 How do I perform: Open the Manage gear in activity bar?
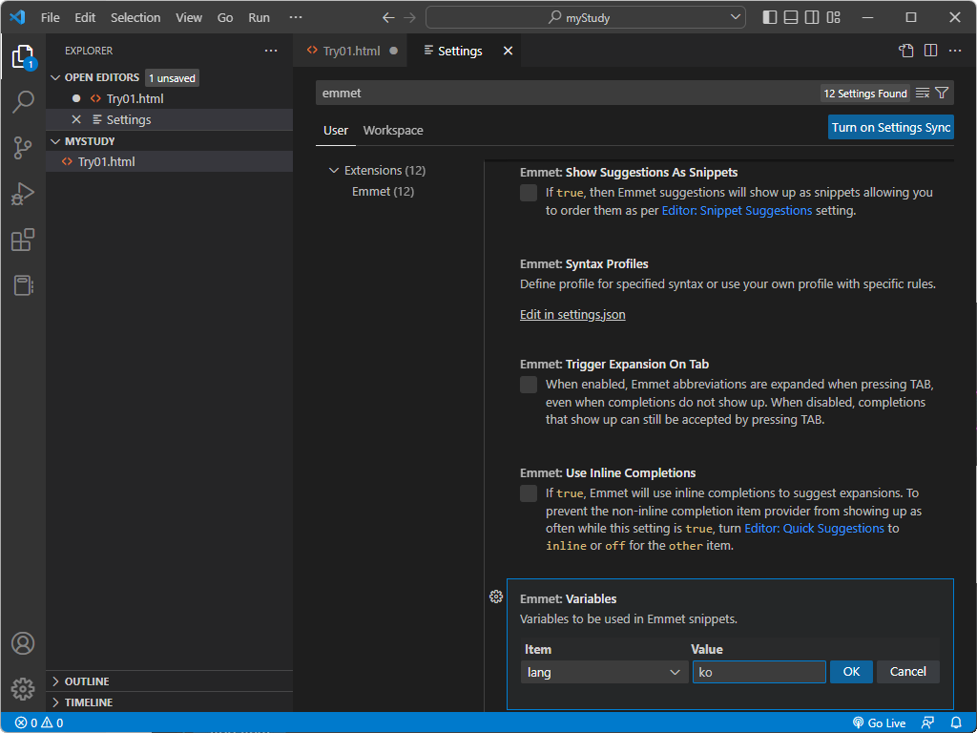tap(23, 689)
